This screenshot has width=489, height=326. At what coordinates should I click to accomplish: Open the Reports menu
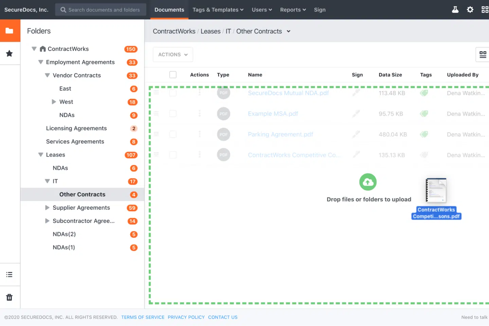pos(293,10)
